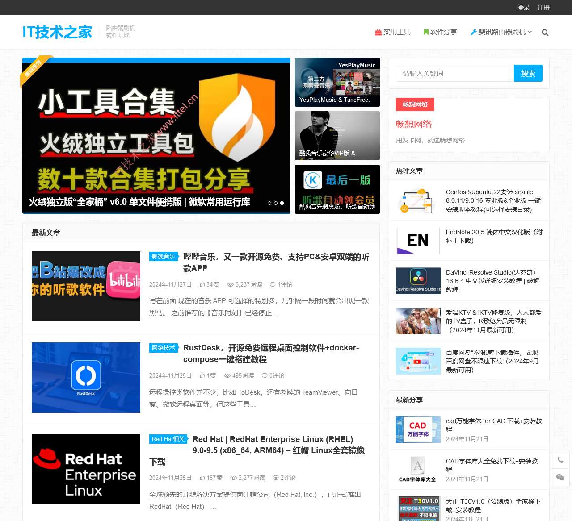Viewport: 572px width, 521px height.
Task: Click the 注册 link
Action: click(543, 8)
